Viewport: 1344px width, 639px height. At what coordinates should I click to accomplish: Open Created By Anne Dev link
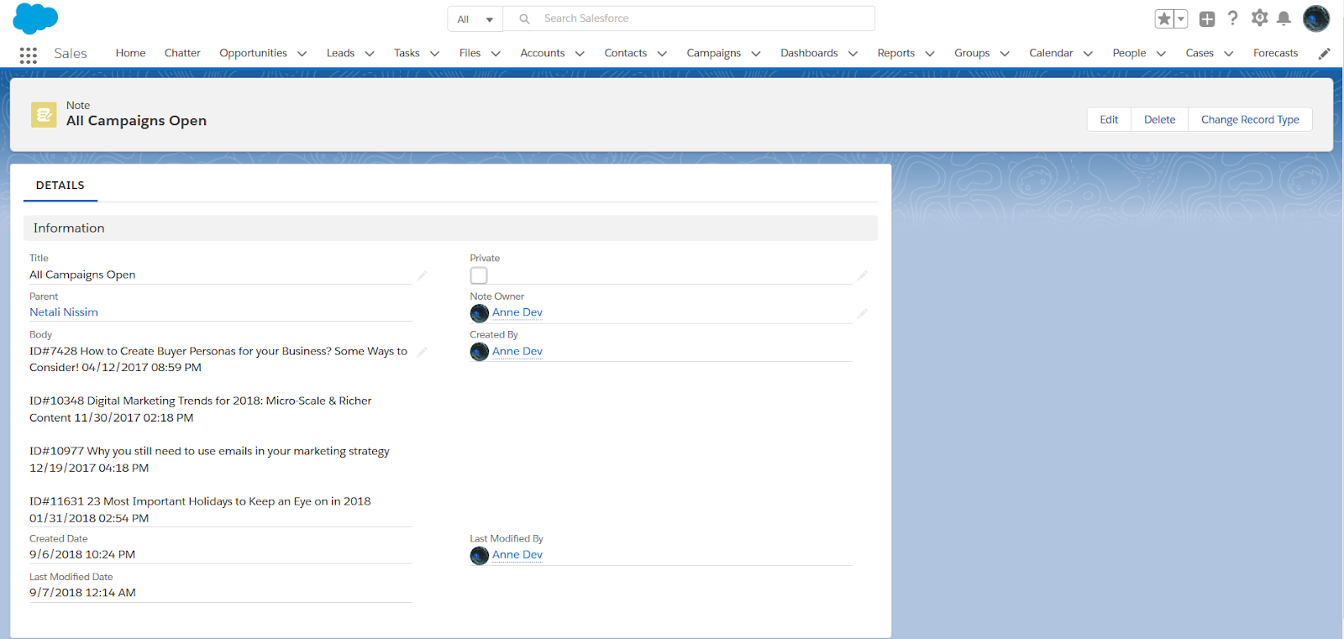(517, 351)
